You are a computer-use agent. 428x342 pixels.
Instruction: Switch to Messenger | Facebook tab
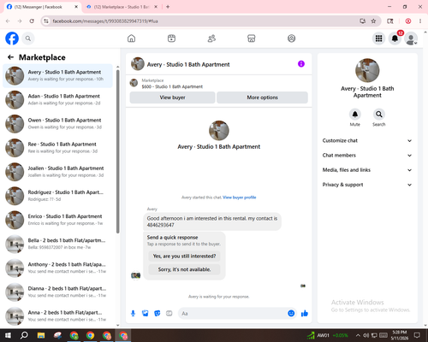tap(43, 7)
